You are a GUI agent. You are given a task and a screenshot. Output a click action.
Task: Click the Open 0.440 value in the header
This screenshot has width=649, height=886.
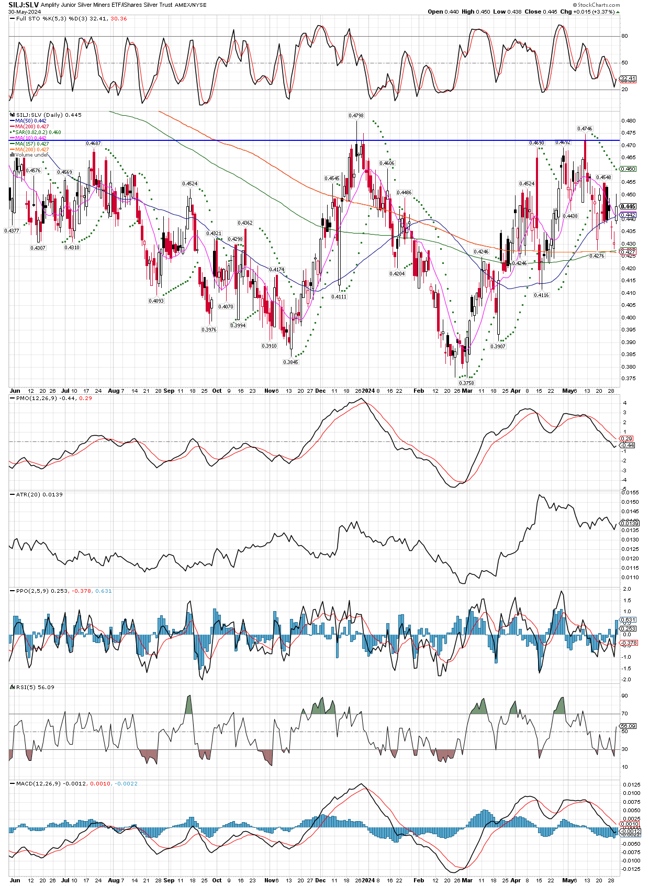point(443,12)
